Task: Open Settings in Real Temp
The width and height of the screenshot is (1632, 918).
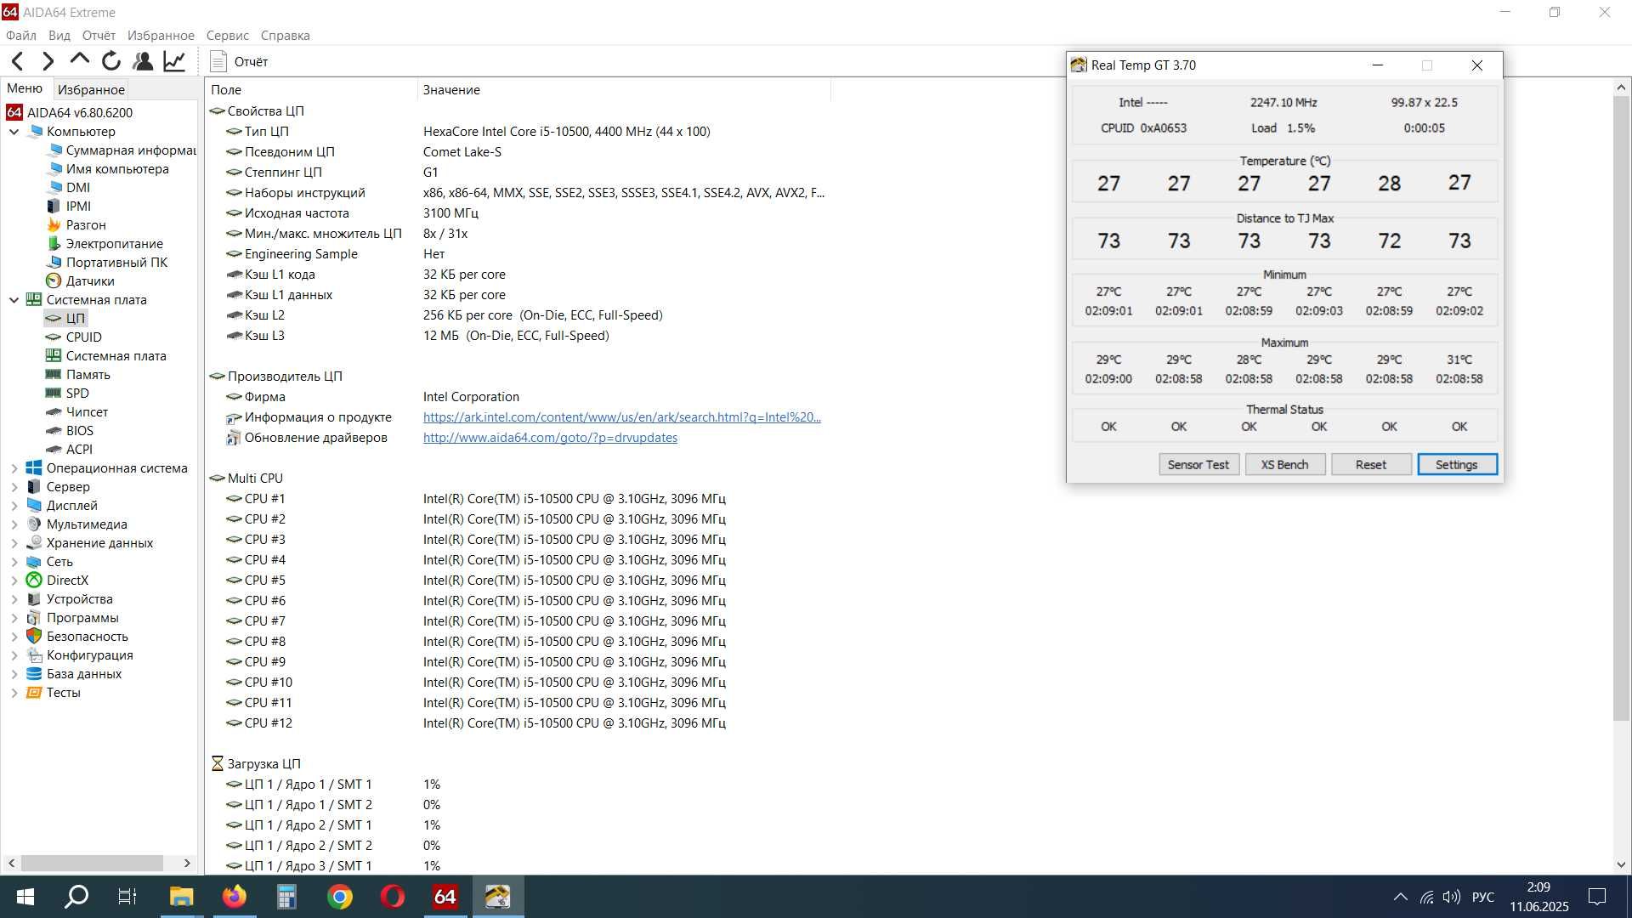Action: tap(1457, 465)
